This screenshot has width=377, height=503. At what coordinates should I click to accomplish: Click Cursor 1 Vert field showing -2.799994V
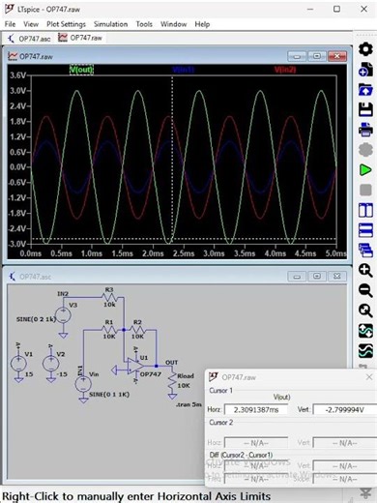[x=345, y=410]
